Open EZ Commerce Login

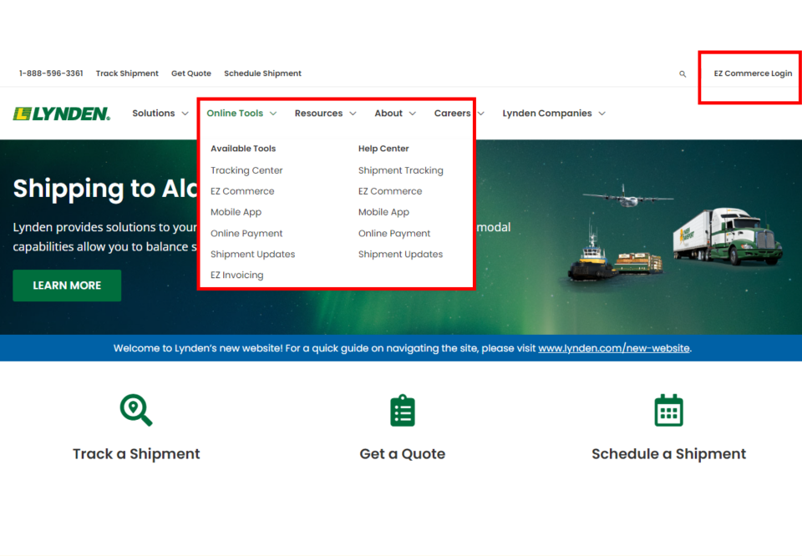753,73
